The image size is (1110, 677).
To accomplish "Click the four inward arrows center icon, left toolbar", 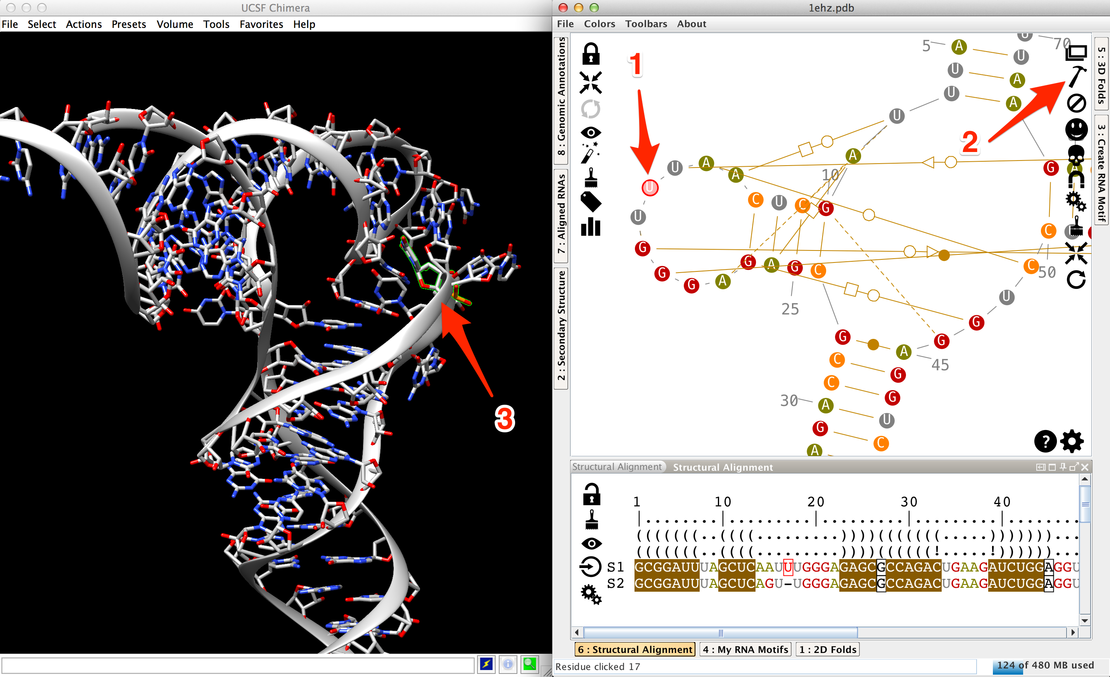I will (591, 83).
